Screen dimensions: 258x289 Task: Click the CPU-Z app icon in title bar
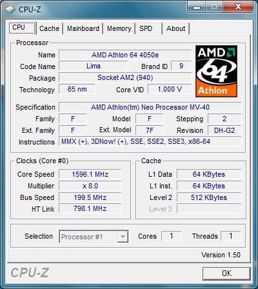[10, 9]
